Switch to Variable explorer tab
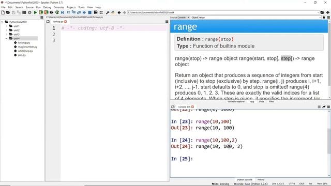Image resolution: width=331 pixels, height=186 pixels. coord(236,102)
